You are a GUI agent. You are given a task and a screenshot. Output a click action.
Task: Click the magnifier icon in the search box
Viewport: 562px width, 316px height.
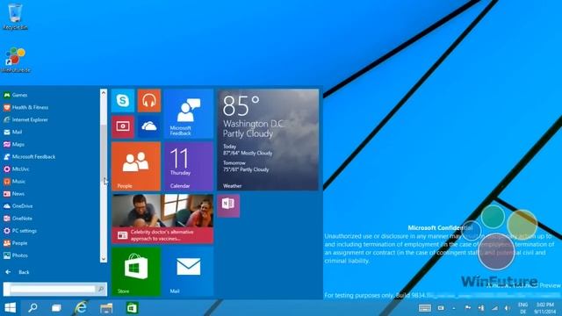coord(101,289)
